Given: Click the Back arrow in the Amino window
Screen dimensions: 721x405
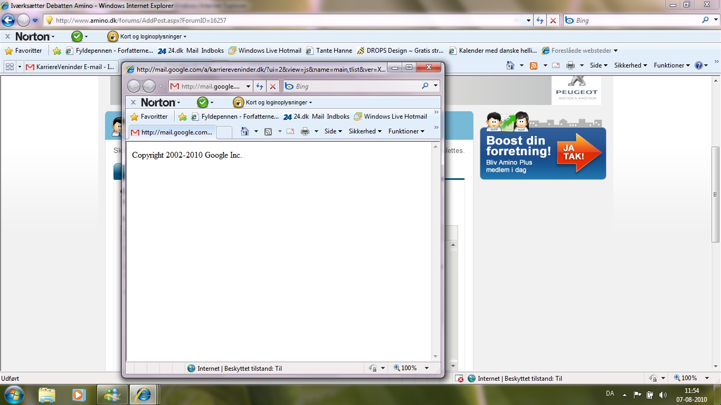Looking at the screenshot, I should coord(8,21).
